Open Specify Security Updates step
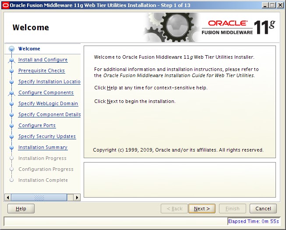The height and width of the screenshot is (230, 286). 47,136
